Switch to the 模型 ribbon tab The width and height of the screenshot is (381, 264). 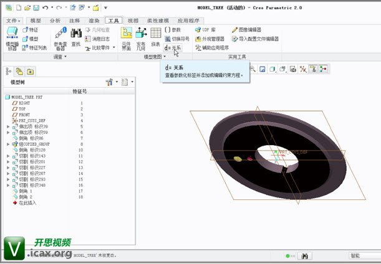[36, 21]
